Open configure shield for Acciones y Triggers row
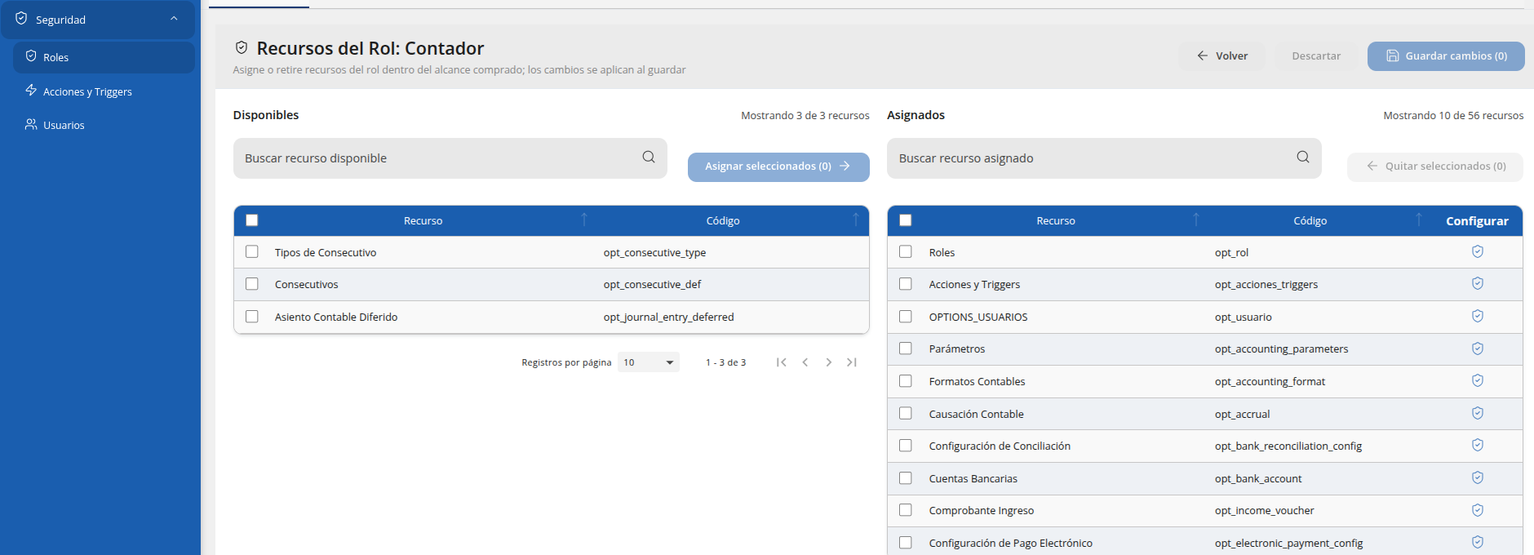The image size is (1534, 555). coord(1477,283)
